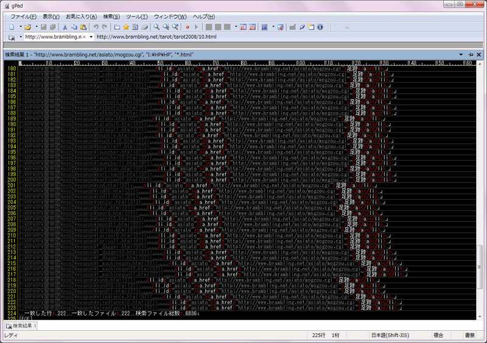Image resolution: width=487 pixels, height=343 pixels.
Task: Click the 日本語(Shift-JIS) encoding status field
Action: pos(390,335)
